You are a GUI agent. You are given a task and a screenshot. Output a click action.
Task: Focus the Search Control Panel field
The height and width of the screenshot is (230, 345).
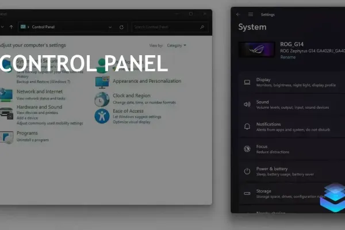pos(170,27)
